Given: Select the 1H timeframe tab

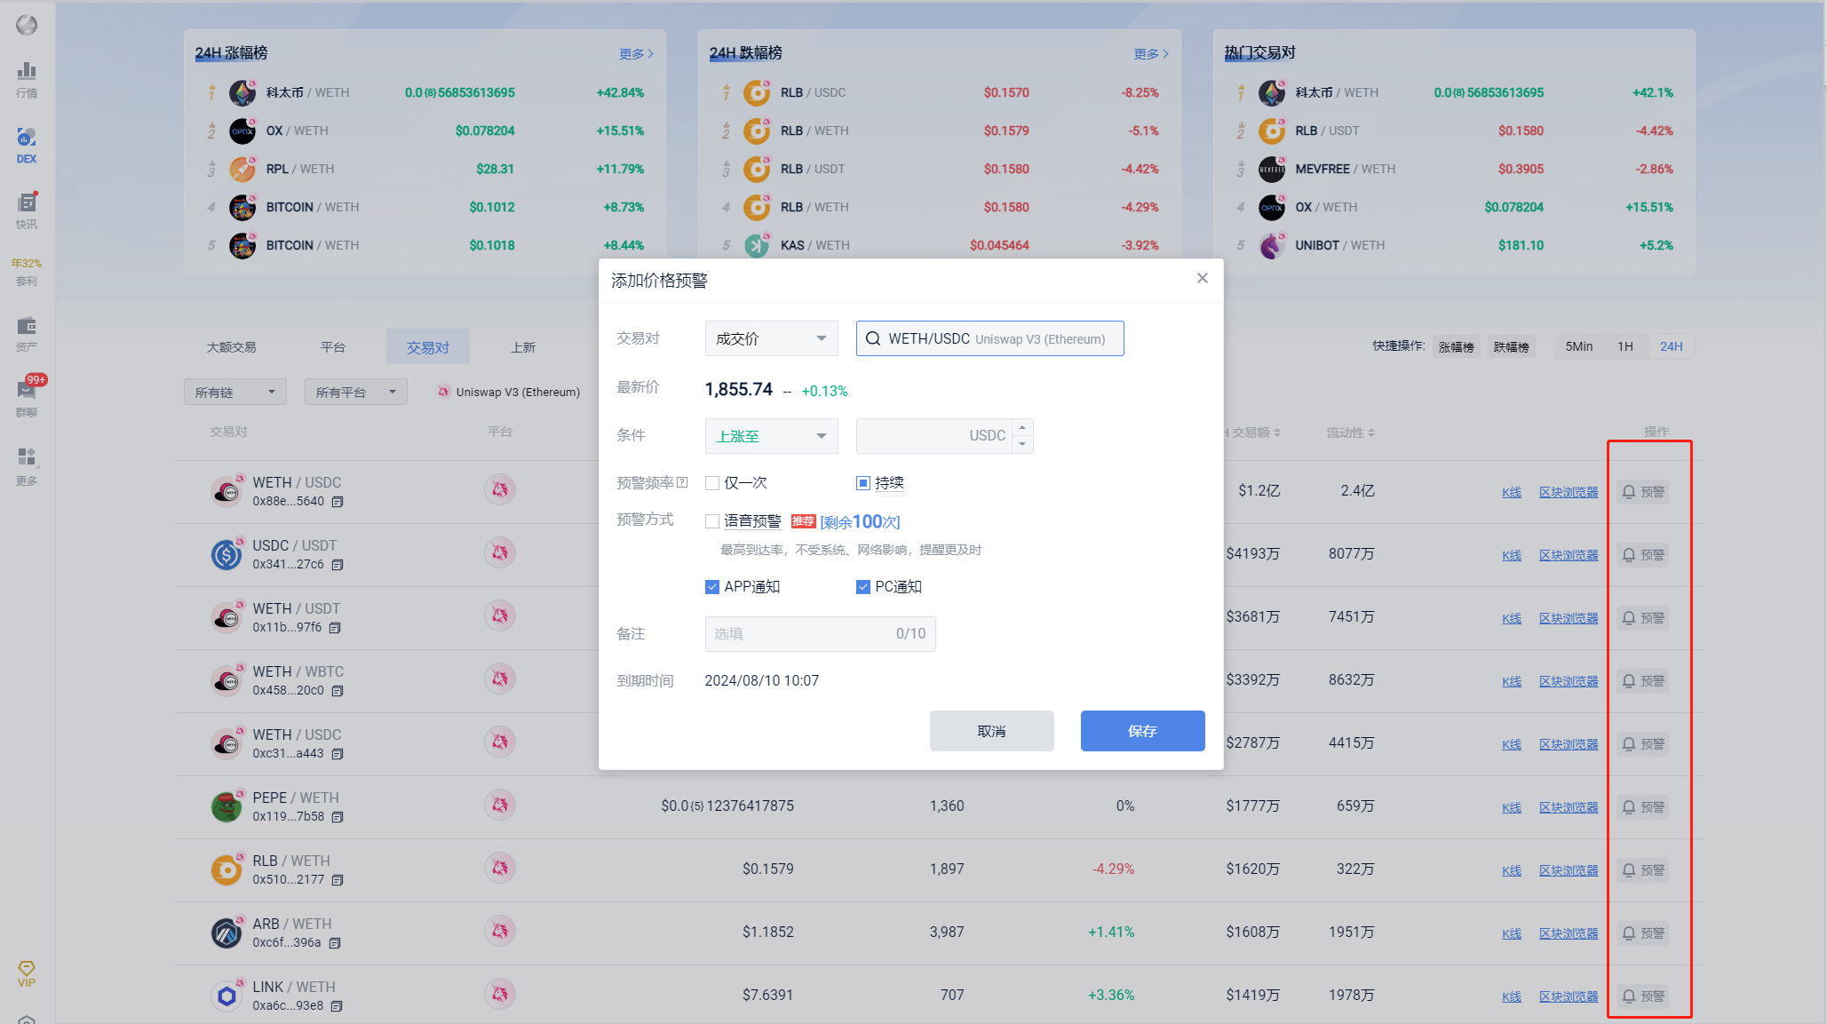Looking at the screenshot, I should pyautogui.click(x=1625, y=346).
